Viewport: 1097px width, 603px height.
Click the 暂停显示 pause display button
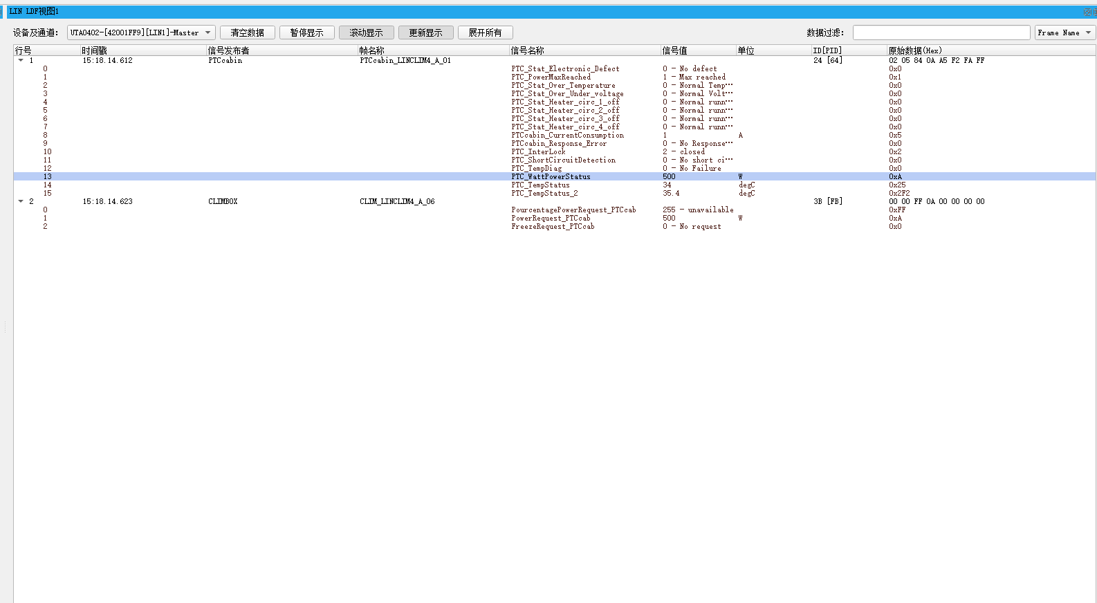click(x=307, y=33)
